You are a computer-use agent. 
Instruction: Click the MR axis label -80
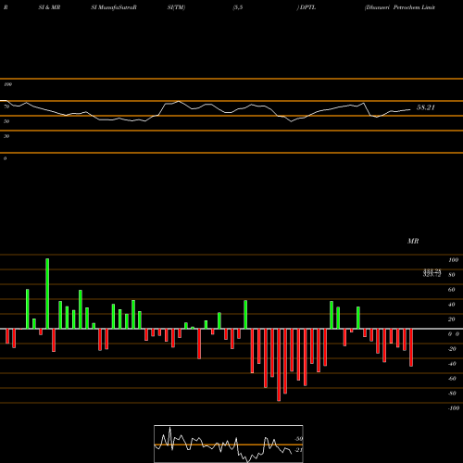[x=452, y=394]
